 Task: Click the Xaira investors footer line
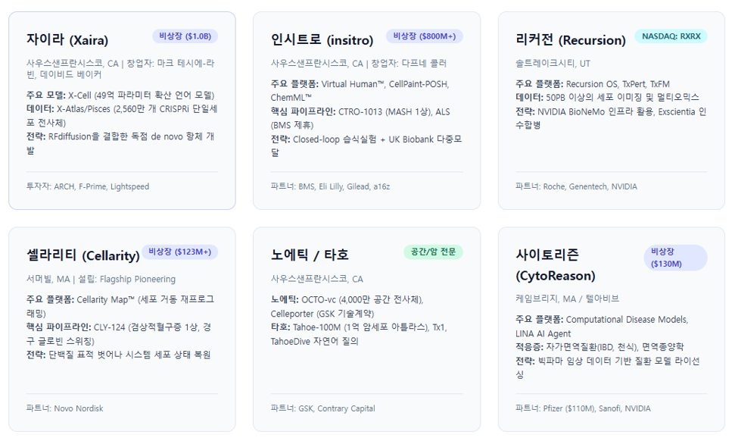(88, 186)
